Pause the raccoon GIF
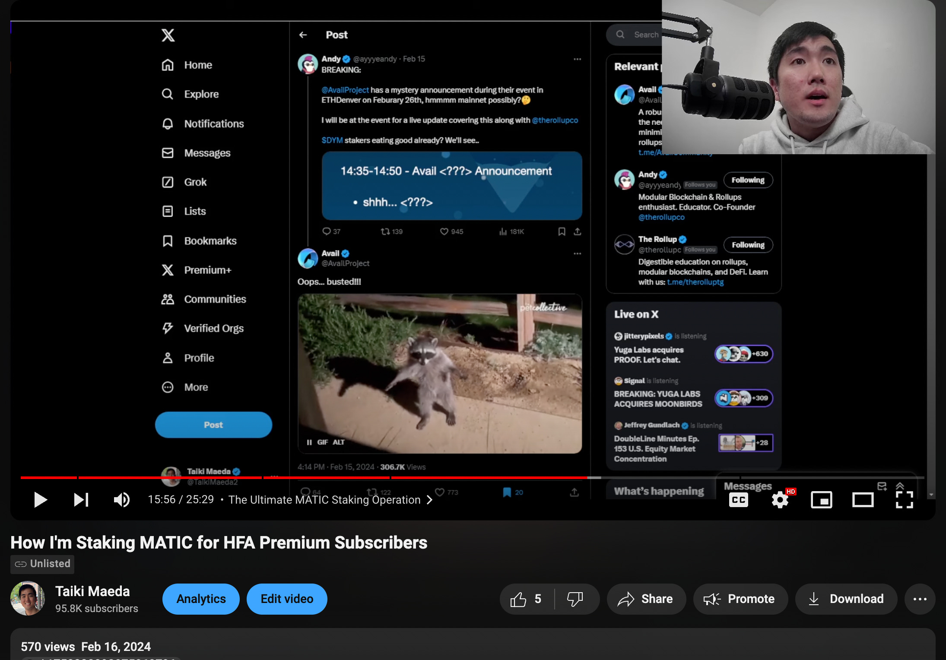This screenshot has width=946, height=660. (x=309, y=442)
